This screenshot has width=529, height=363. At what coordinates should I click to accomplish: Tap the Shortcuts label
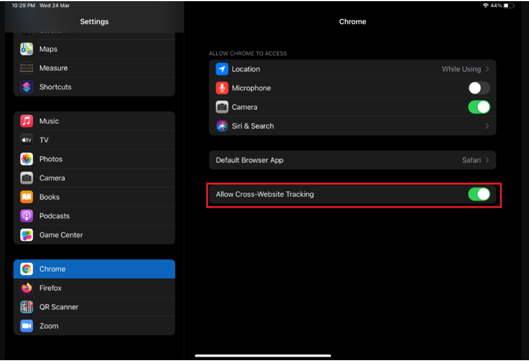pyautogui.click(x=56, y=87)
